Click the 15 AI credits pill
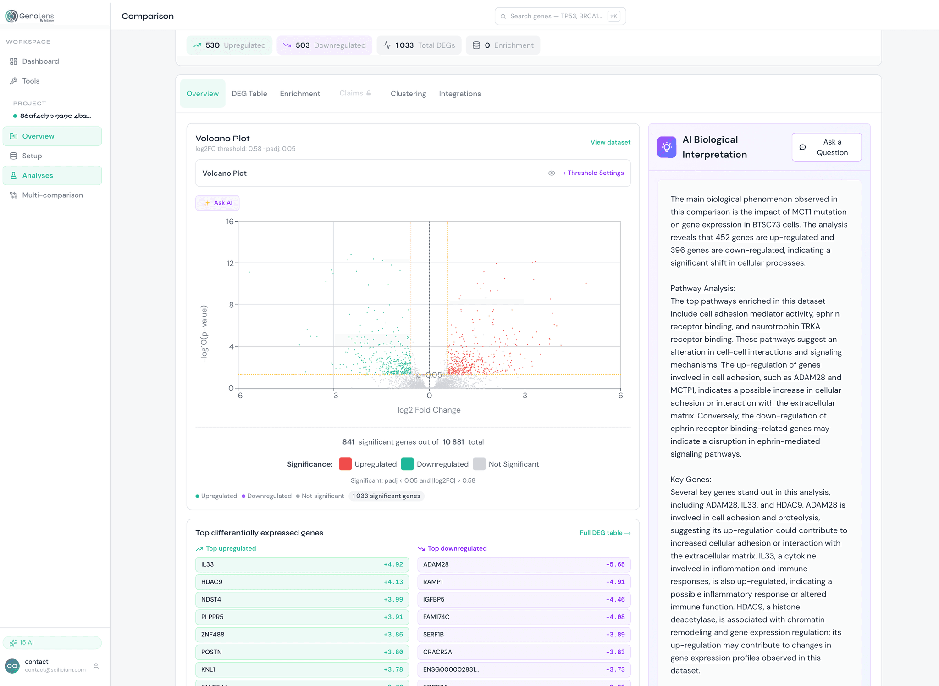The width and height of the screenshot is (939, 686). (x=52, y=643)
